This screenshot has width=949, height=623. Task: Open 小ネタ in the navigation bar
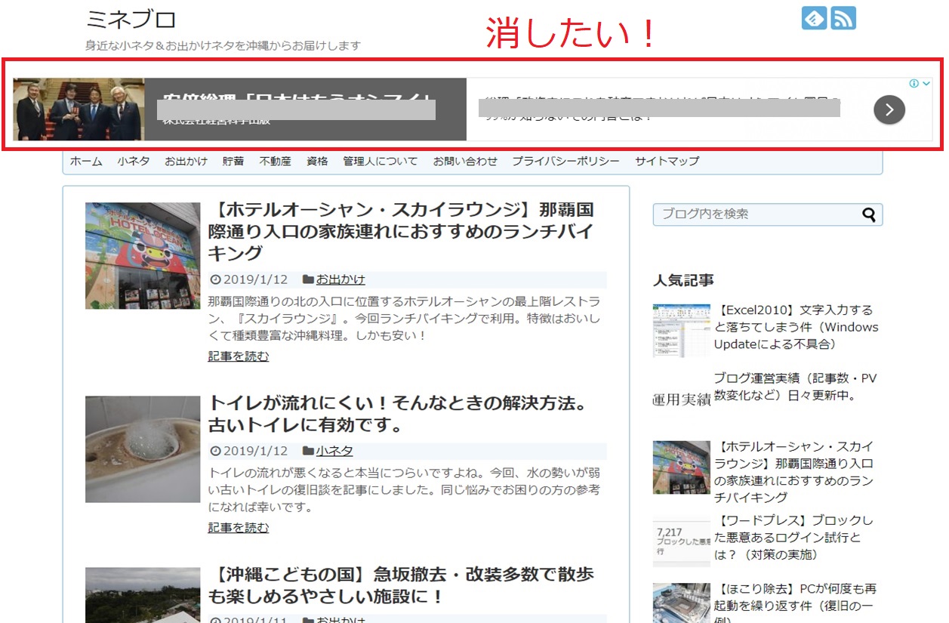133,161
